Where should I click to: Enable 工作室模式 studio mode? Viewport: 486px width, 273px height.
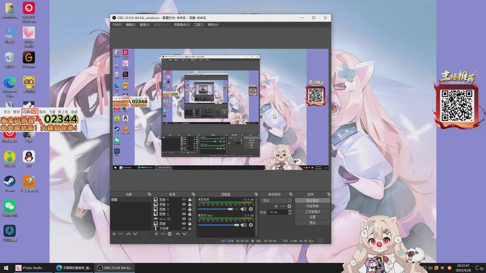tap(312, 212)
